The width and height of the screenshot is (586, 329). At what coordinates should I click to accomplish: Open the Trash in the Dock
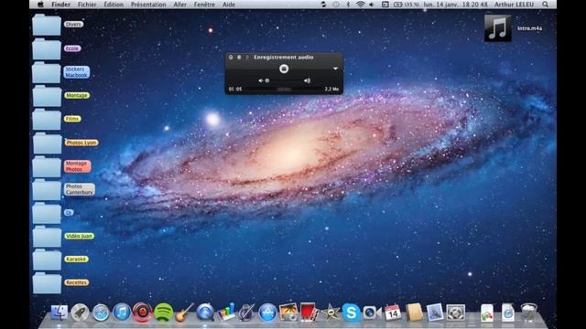pos(529,313)
